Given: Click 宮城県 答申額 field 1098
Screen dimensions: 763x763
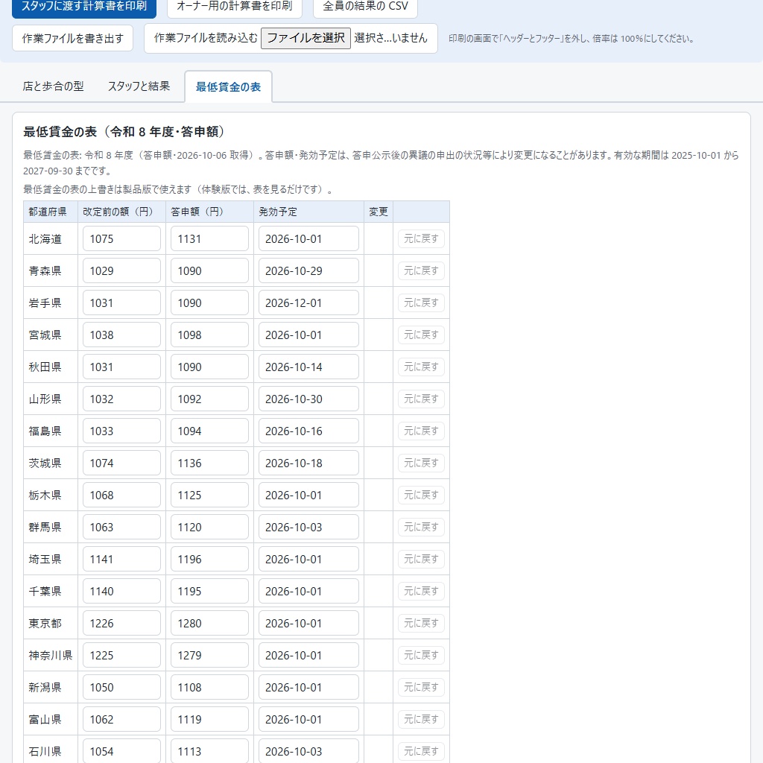Looking at the screenshot, I should click(209, 335).
